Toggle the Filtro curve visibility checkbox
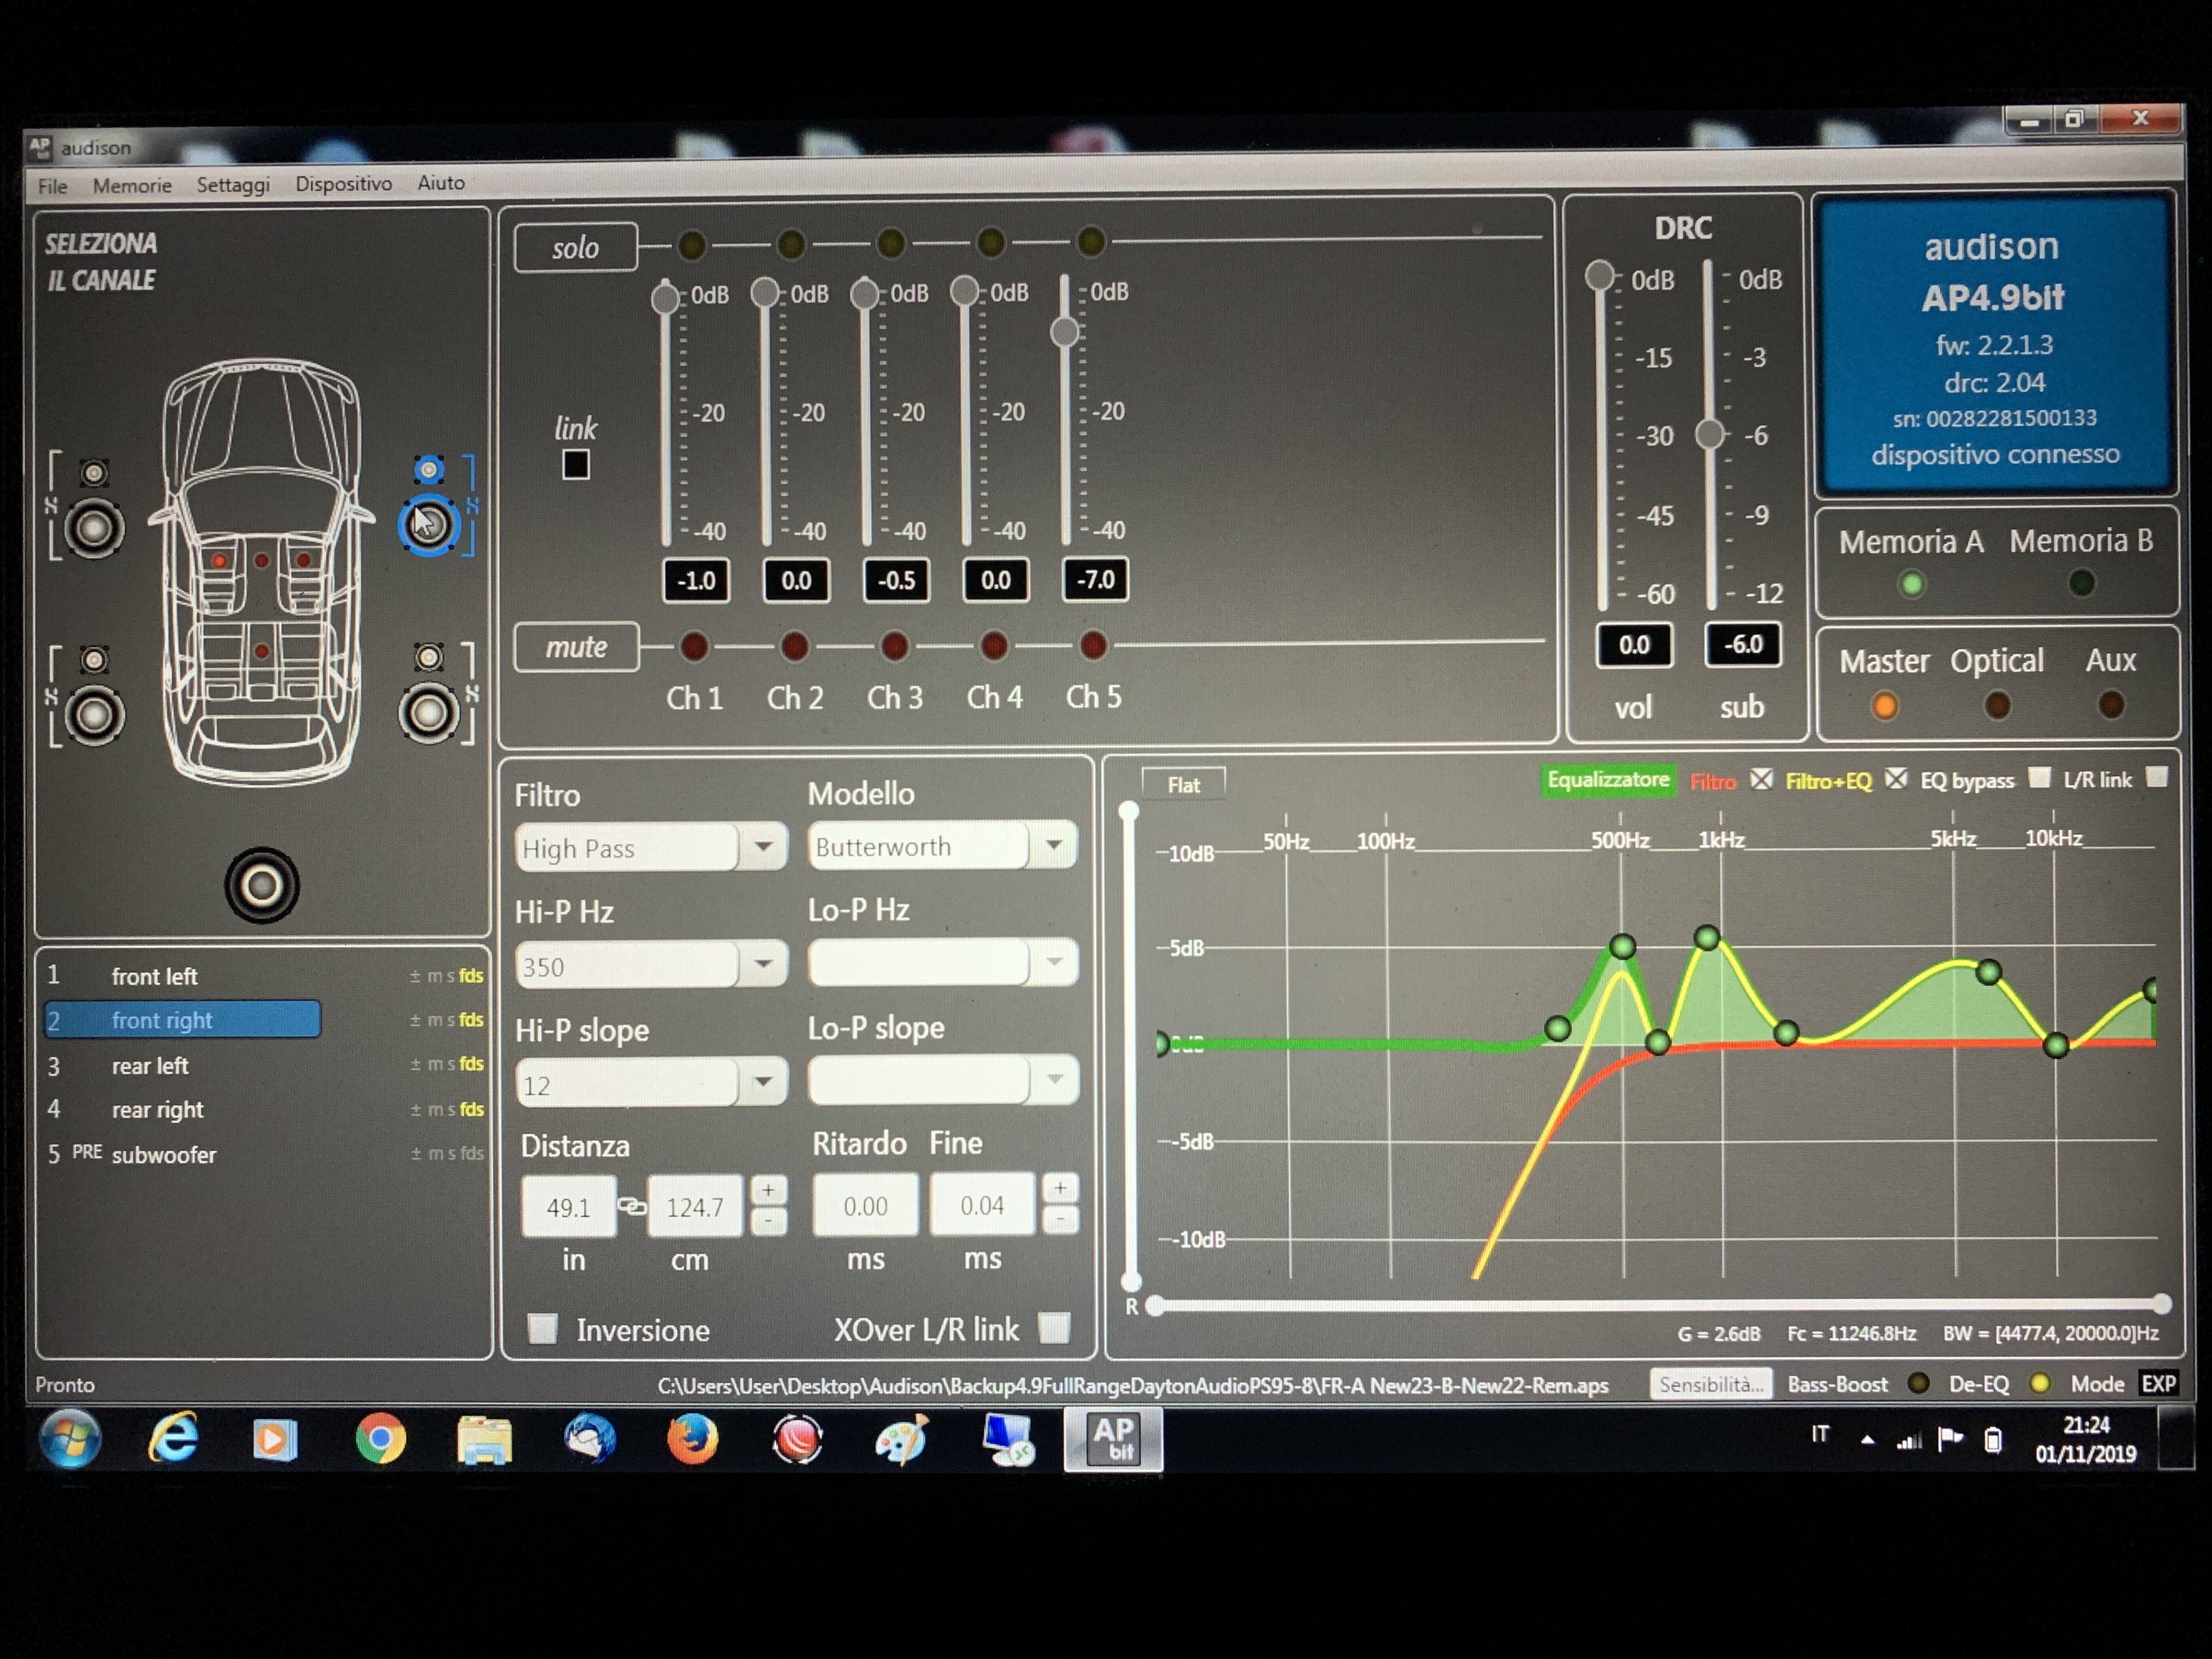The height and width of the screenshot is (1659, 2212). point(1761,779)
